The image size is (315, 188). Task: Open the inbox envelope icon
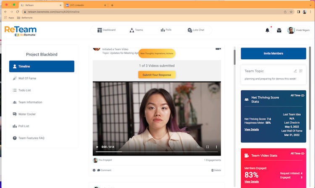279,30
